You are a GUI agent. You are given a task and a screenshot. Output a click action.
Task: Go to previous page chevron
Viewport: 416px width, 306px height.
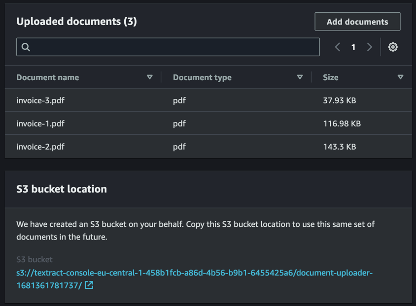point(338,47)
